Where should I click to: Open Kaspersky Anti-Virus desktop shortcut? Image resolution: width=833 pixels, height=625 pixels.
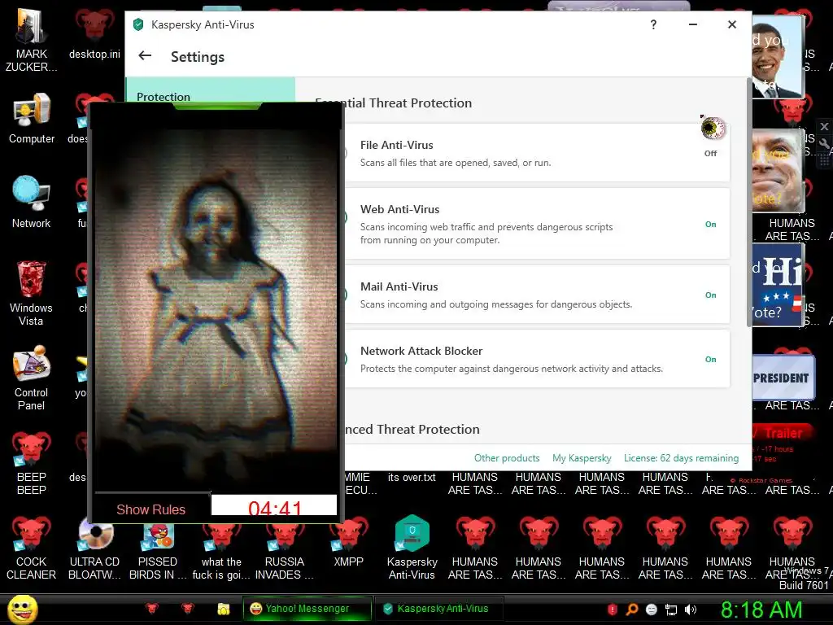pos(412,548)
